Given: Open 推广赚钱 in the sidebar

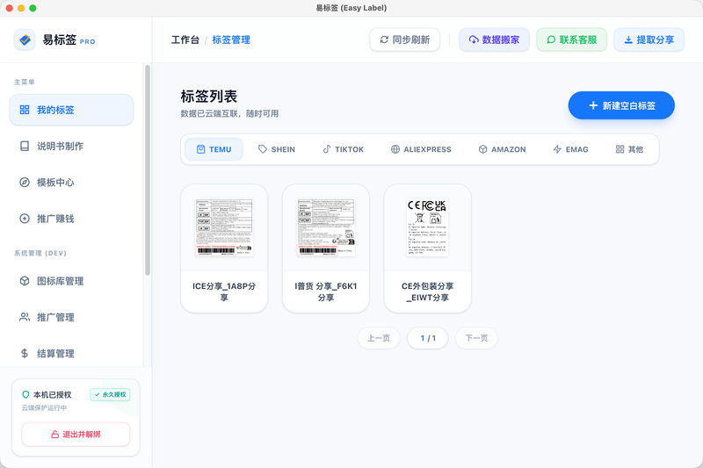Looking at the screenshot, I should pyautogui.click(x=71, y=219).
